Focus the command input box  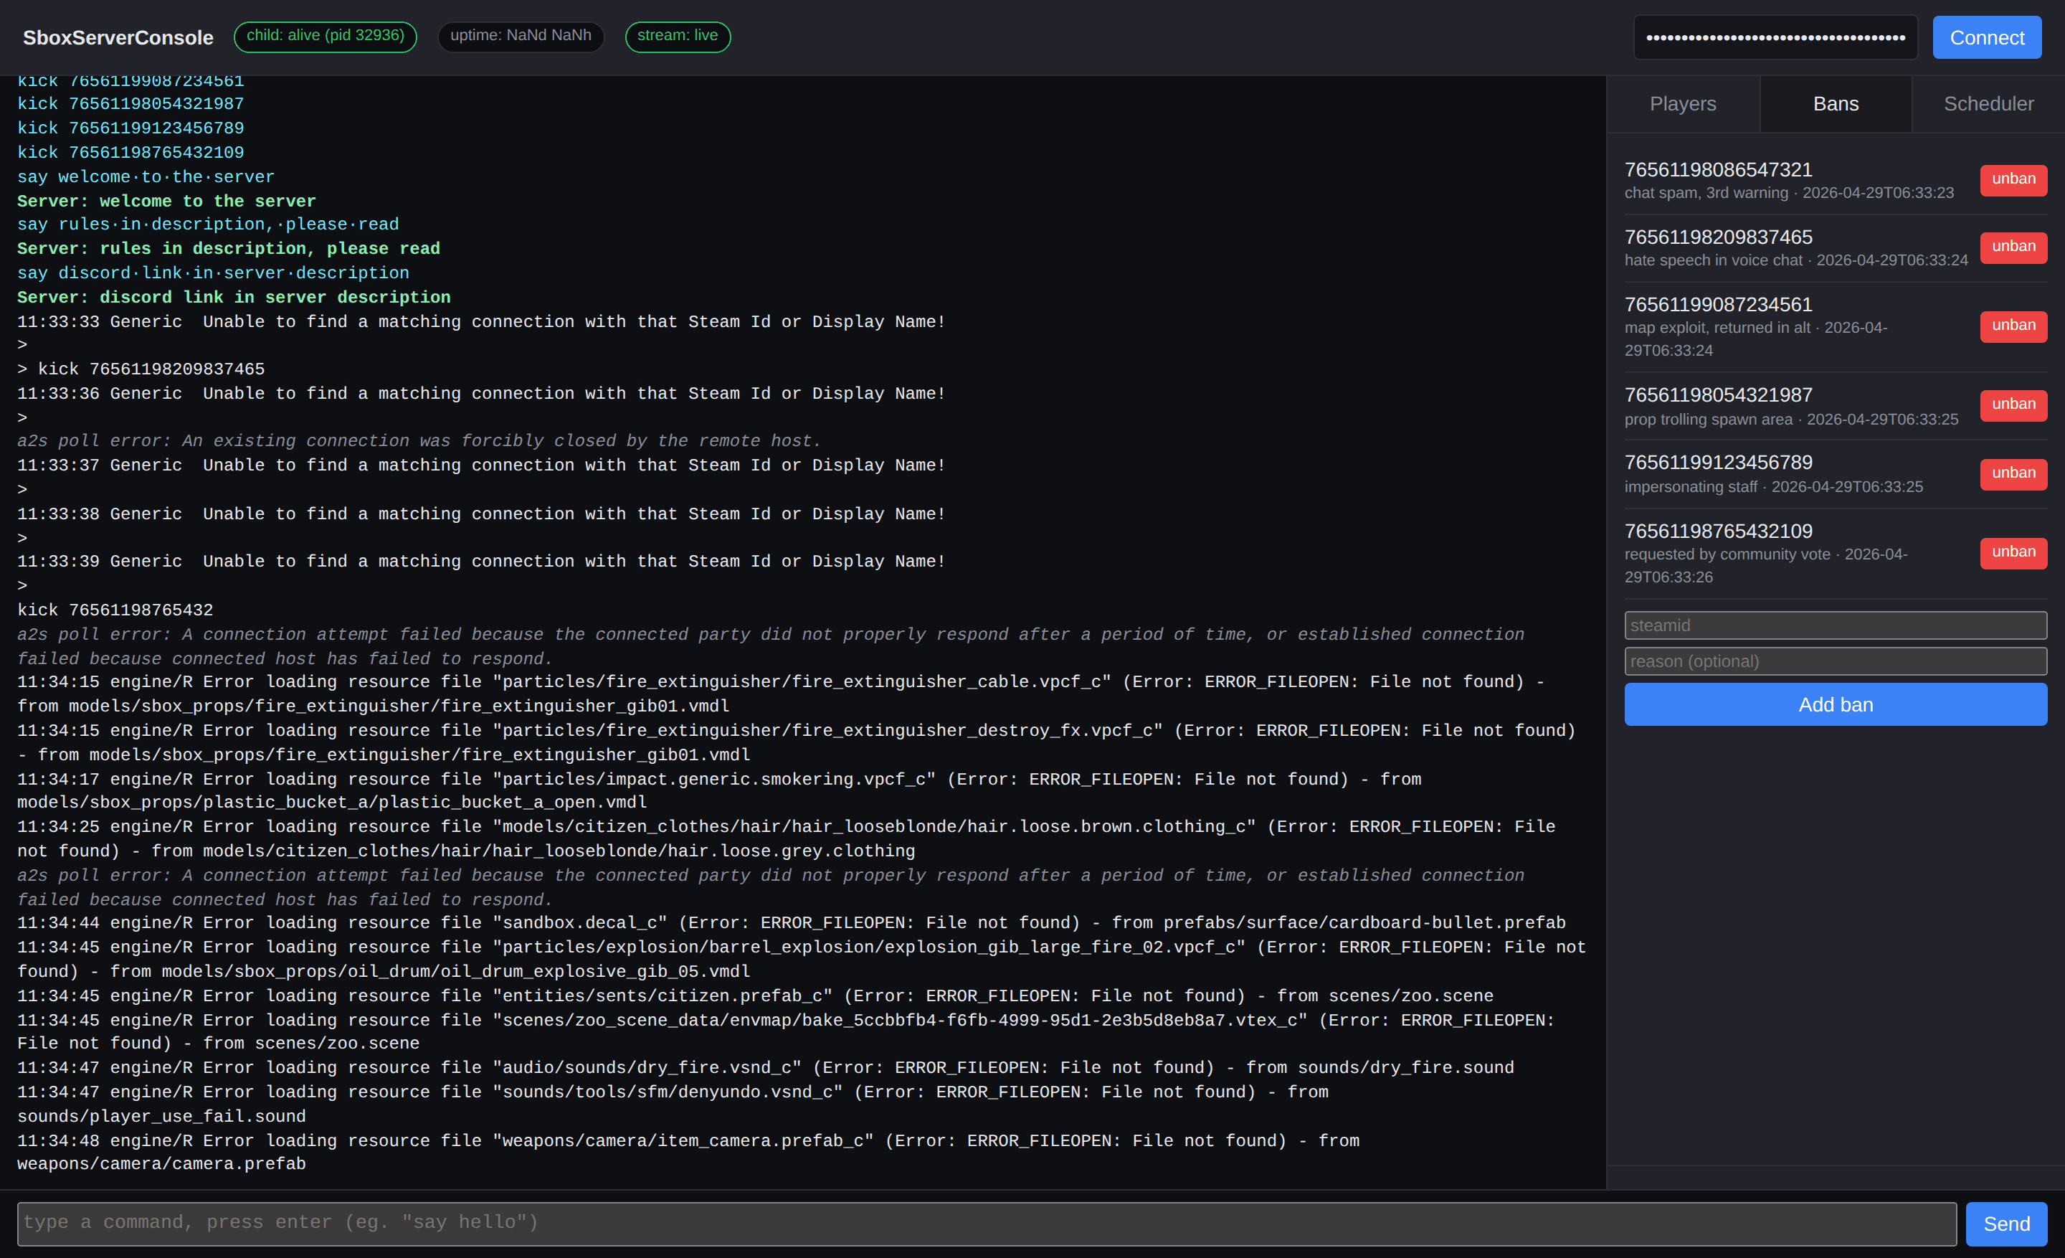[x=987, y=1223]
